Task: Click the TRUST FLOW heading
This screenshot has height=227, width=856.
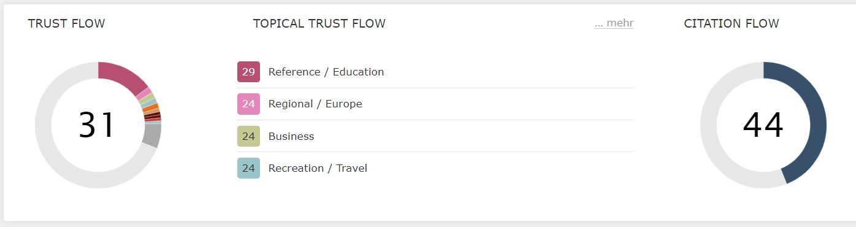Action: click(66, 23)
